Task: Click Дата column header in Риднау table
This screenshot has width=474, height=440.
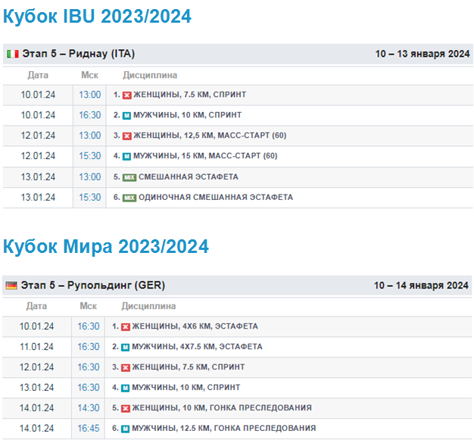Action: coord(38,75)
